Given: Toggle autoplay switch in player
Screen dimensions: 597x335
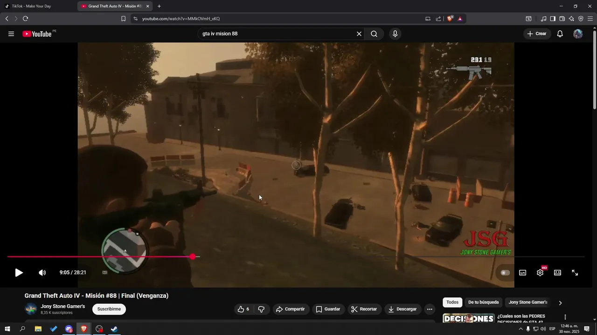Looking at the screenshot, I should [505, 273].
